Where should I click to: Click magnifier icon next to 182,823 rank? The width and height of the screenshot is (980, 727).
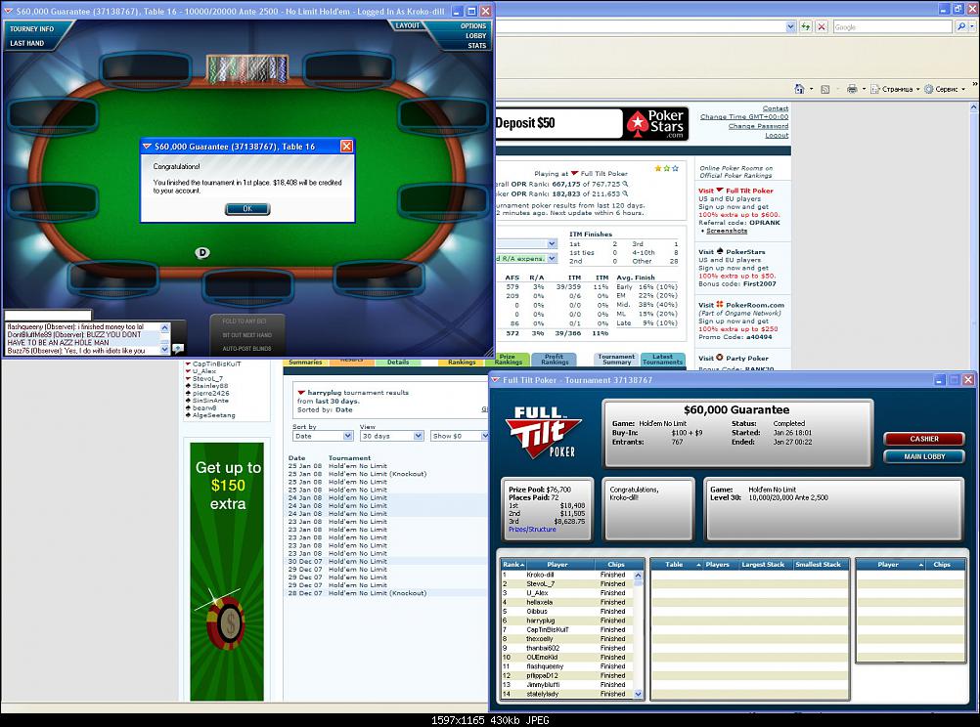626,193
